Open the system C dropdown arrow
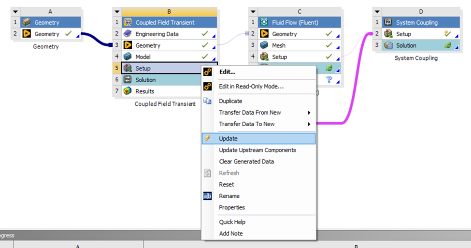Viewport: 471px width, 248px height. [253, 12]
